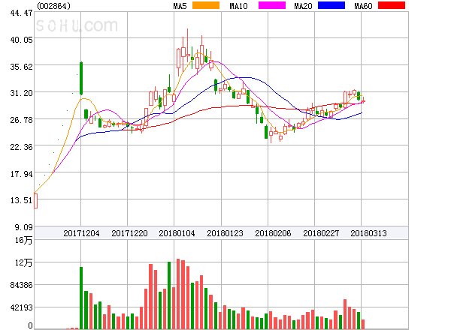Click the 31.20 price axis label
The image size is (451, 330).
(21, 93)
